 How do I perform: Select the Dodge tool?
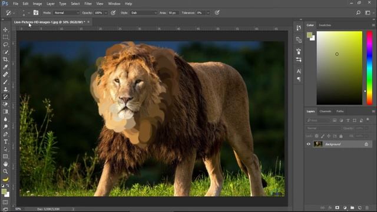point(5,127)
